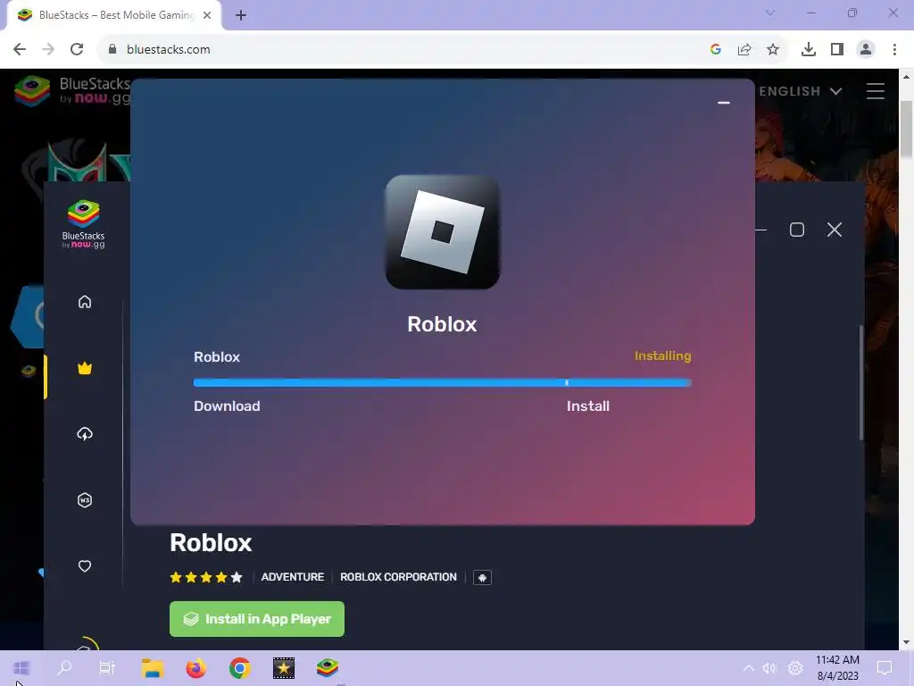This screenshot has width=914, height=686.
Task: Reload the bluestacks.com page
Action: click(x=77, y=50)
